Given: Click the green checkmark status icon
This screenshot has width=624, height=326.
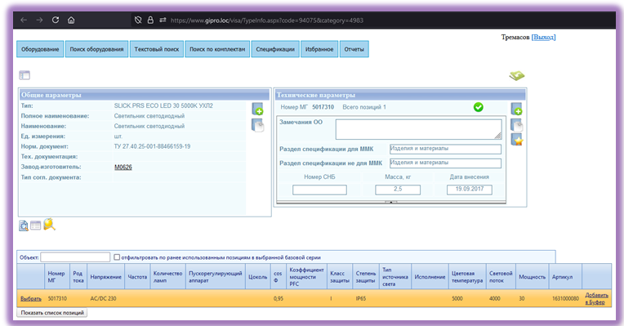Looking at the screenshot, I should click(479, 107).
